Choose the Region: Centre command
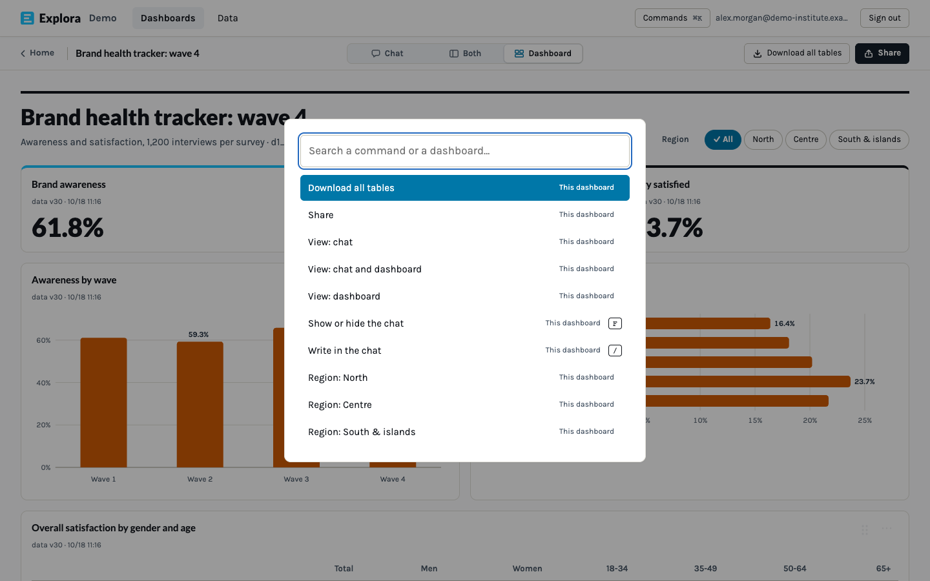Viewport: 930px width, 581px height. (x=465, y=405)
